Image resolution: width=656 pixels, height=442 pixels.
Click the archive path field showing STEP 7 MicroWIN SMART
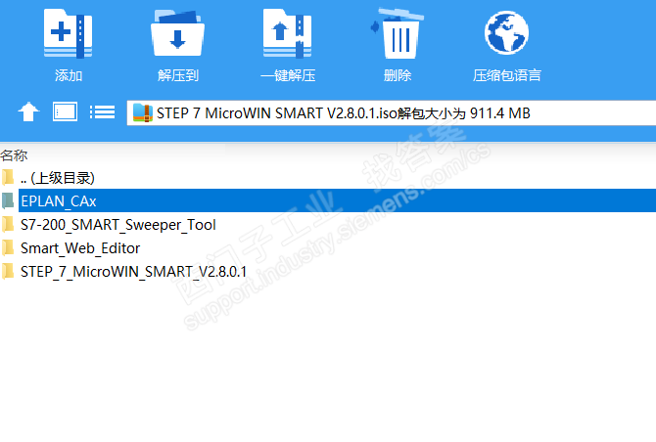392,112
